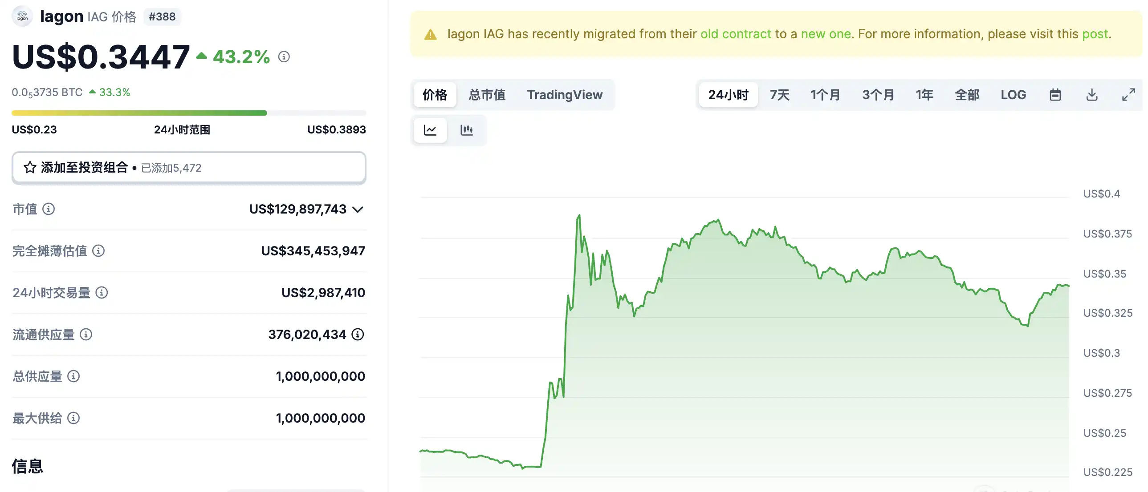Click the 添加至投资组合 button
1148x492 pixels.
(x=188, y=168)
